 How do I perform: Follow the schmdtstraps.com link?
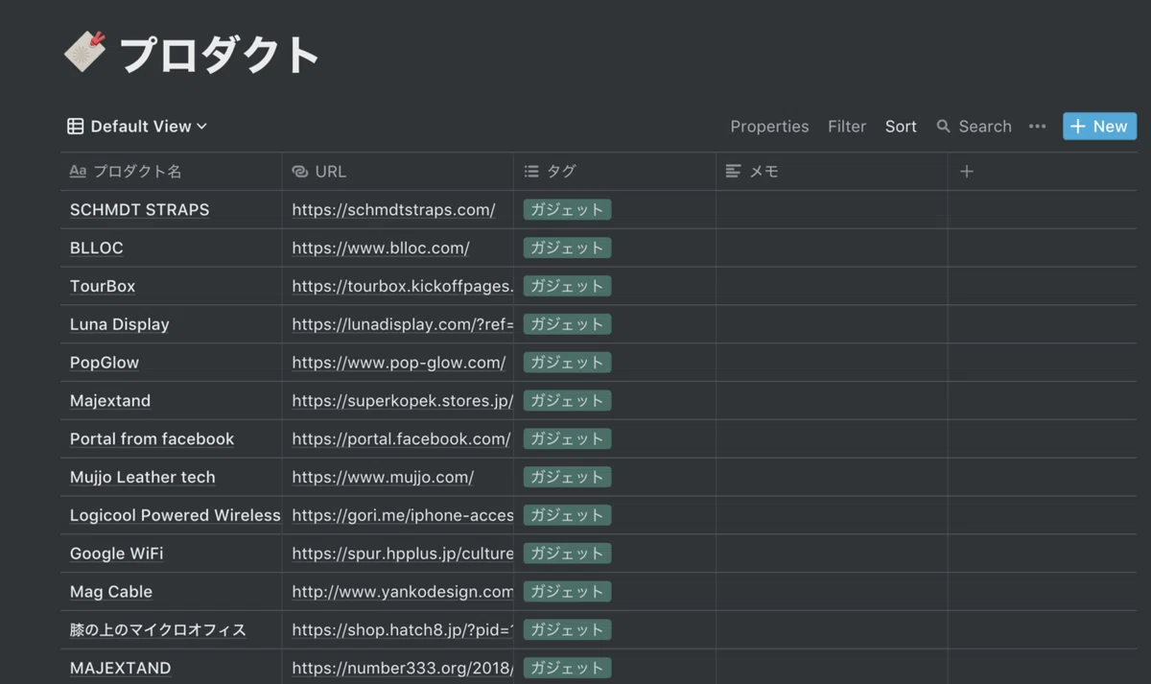(x=393, y=210)
